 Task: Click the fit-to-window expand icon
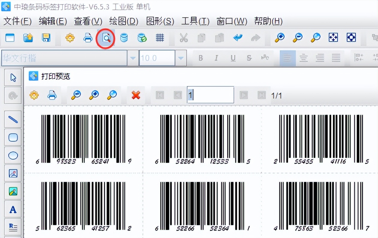point(333,38)
